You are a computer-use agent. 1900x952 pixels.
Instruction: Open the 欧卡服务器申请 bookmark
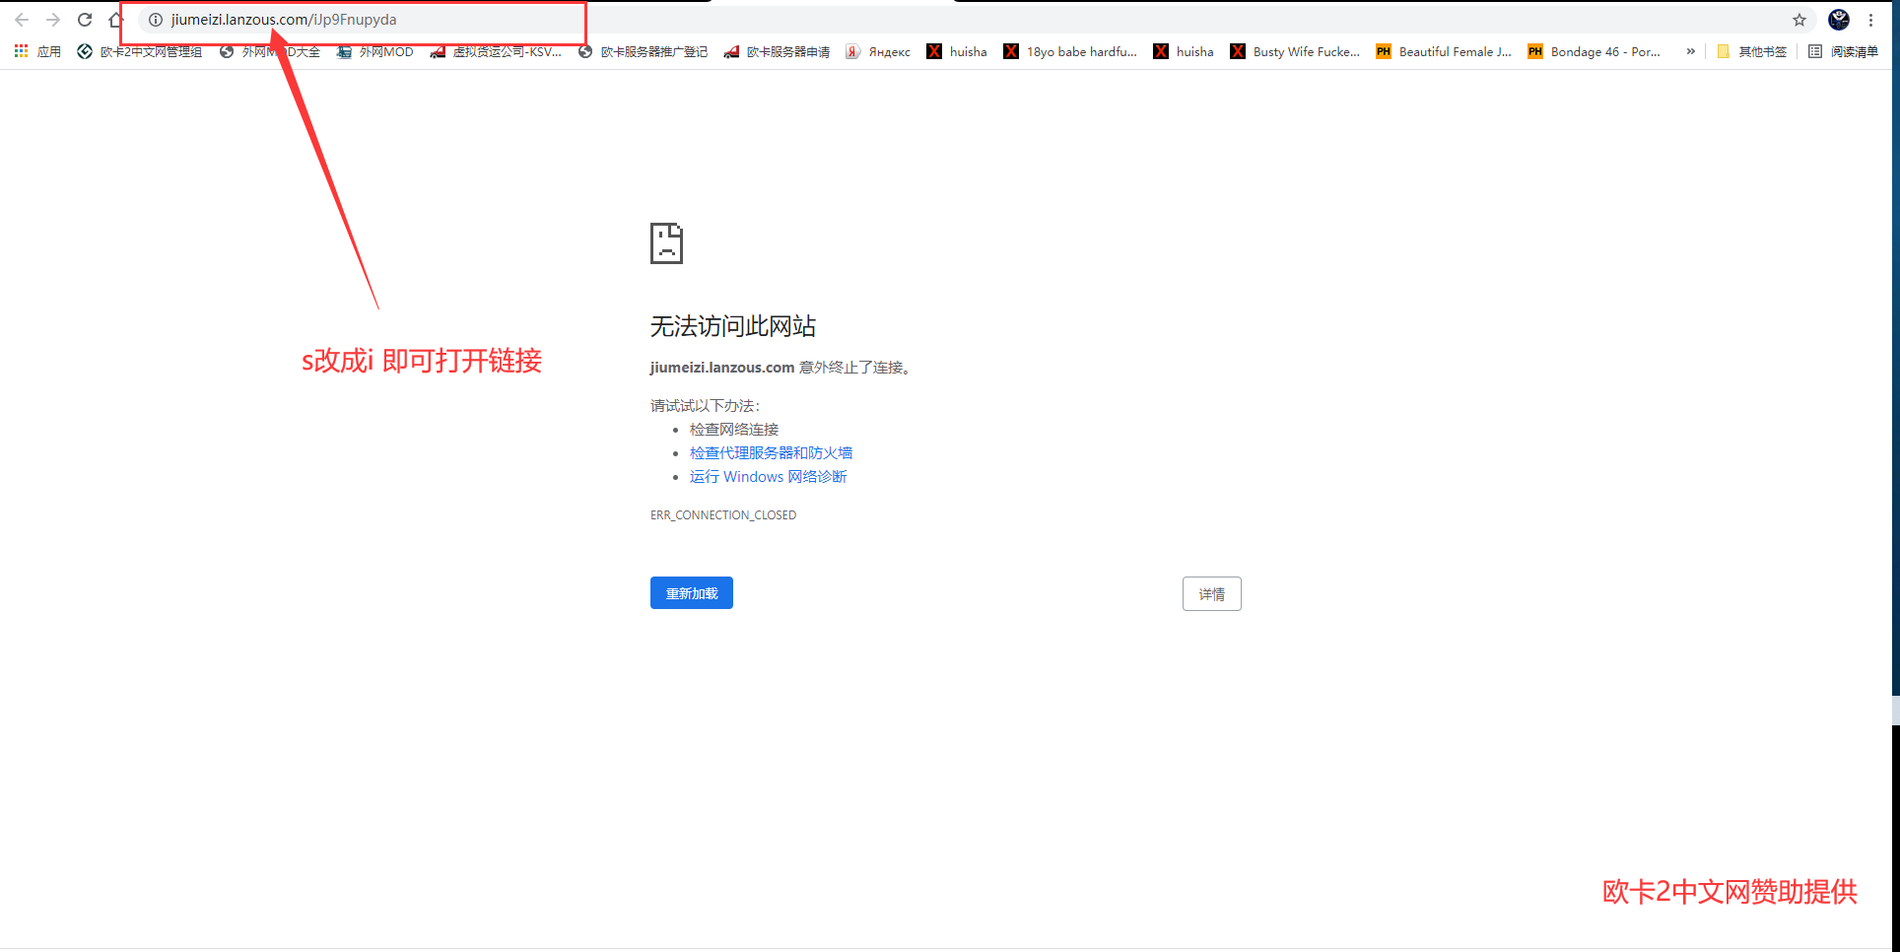[x=777, y=51]
